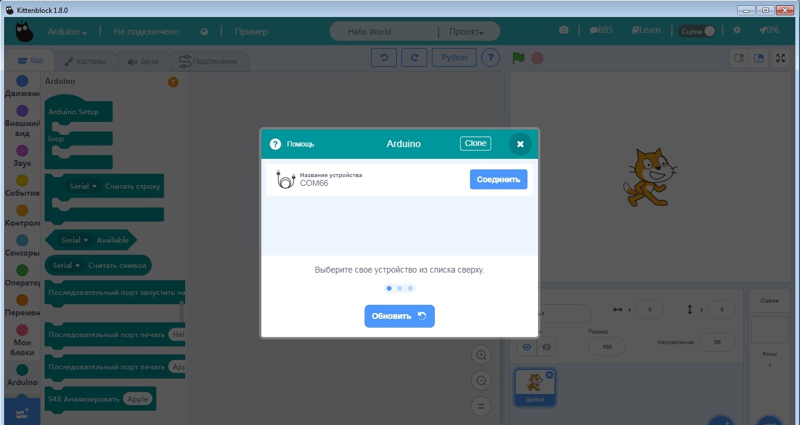Screen dimensions: 800x425
Task: Open the Пример examples menu
Action: pyautogui.click(x=251, y=32)
